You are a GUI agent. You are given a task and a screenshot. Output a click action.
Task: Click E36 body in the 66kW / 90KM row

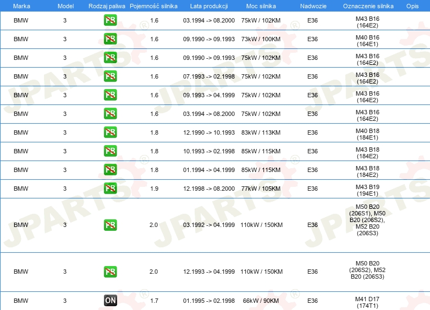pos(313,301)
